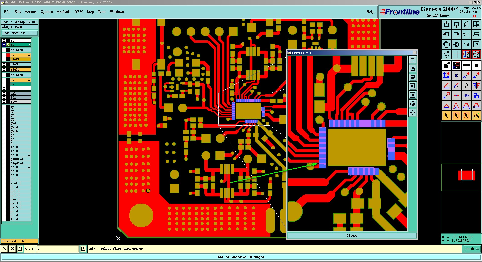The height and width of the screenshot is (262, 482).
Task: Select the 'sig3b.d' layer name
Action: 20,163
